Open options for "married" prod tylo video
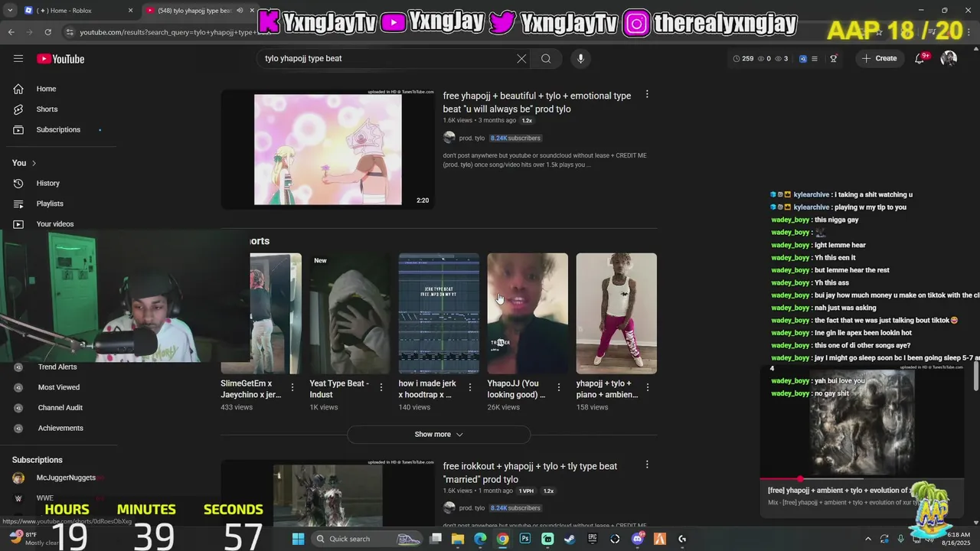Viewport: 980px width, 551px height. click(x=647, y=465)
